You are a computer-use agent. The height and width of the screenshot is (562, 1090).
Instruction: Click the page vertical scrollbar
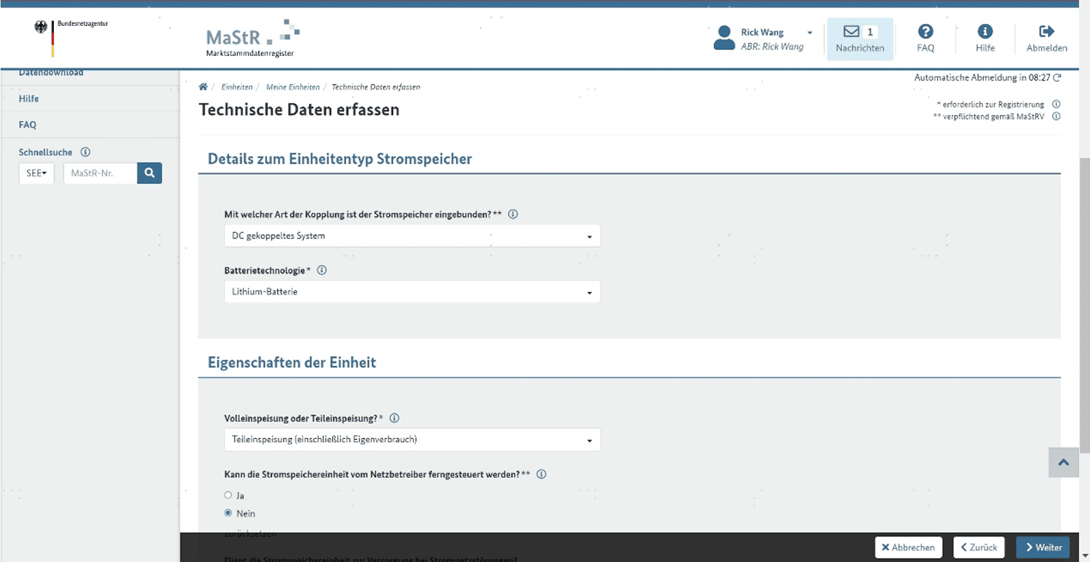coord(1085,305)
